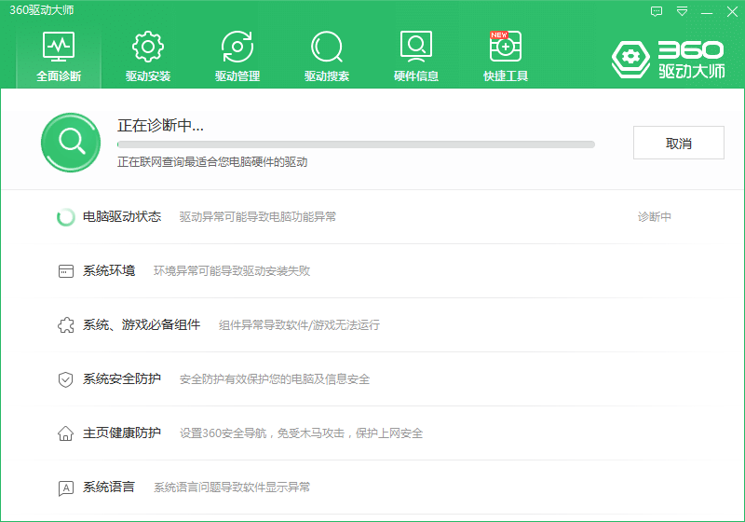This screenshot has height=522, width=745.
Task: Select the 系统安全防护 row title
Action: (122, 378)
